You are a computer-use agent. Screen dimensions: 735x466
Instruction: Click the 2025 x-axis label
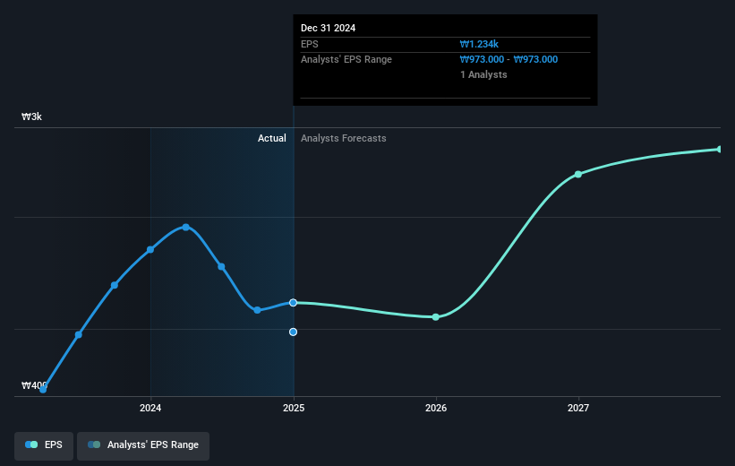point(294,408)
